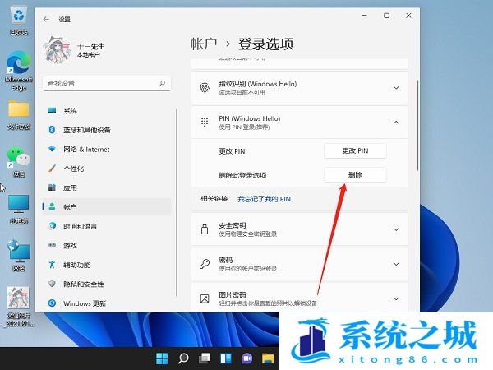Click the 删除 button to remove PIN
This screenshot has height=370, width=493.
click(355, 175)
